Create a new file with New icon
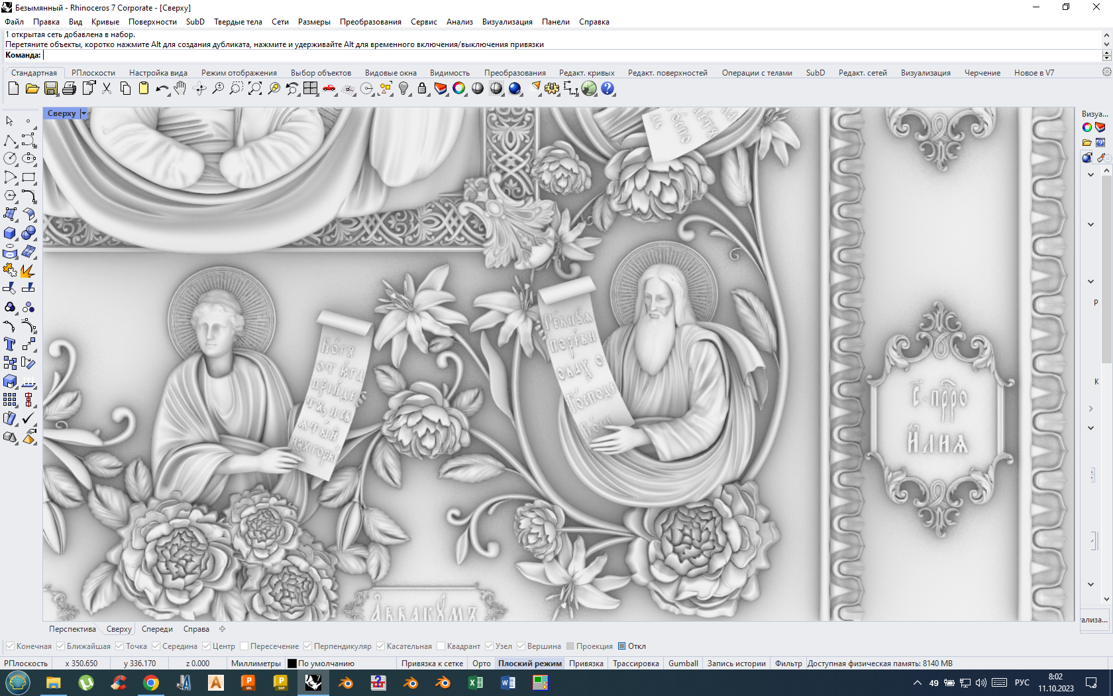Screen dimensions: 1113x696 pyautogui.click(x=13, y=88)
